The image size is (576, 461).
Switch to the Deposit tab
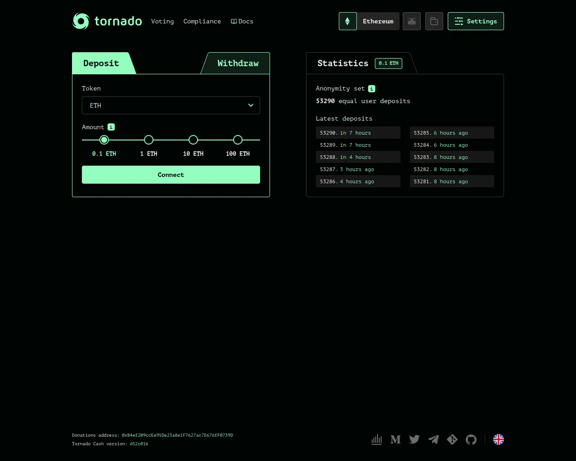point(101,63)
